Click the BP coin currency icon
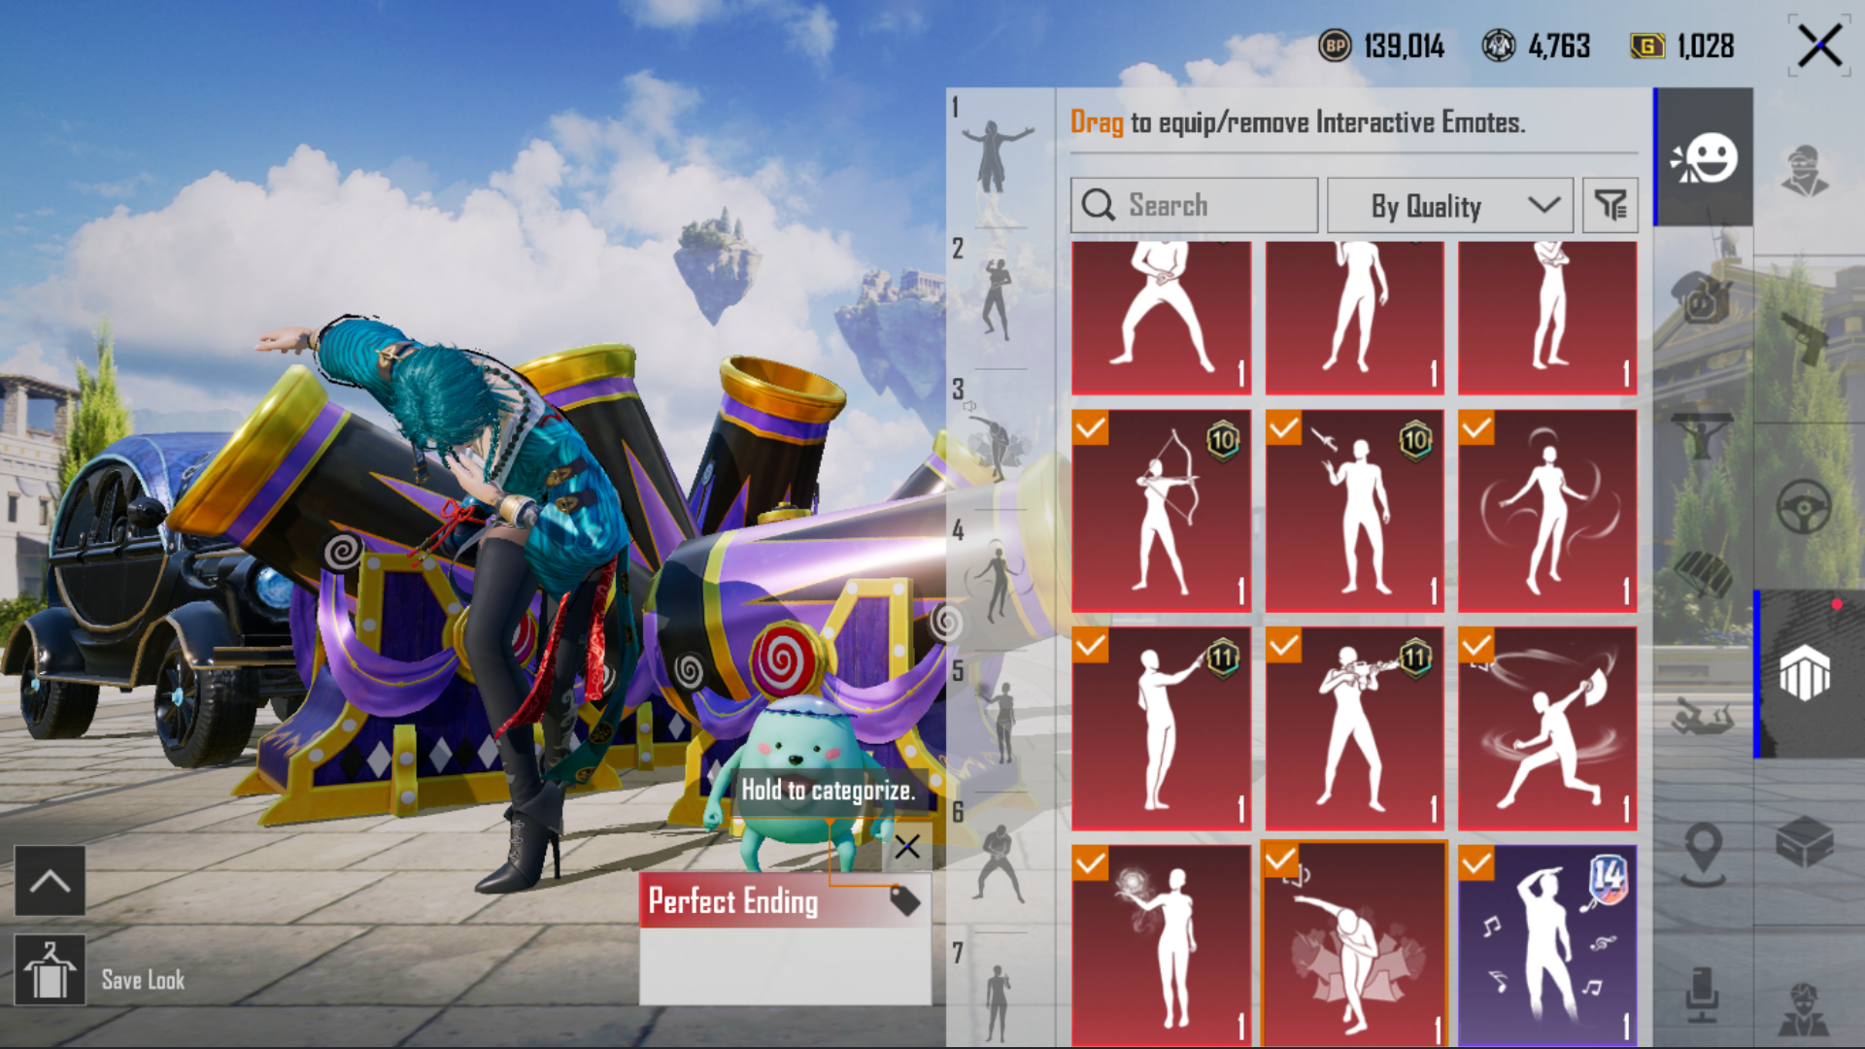 click(x=1335, y=46)
